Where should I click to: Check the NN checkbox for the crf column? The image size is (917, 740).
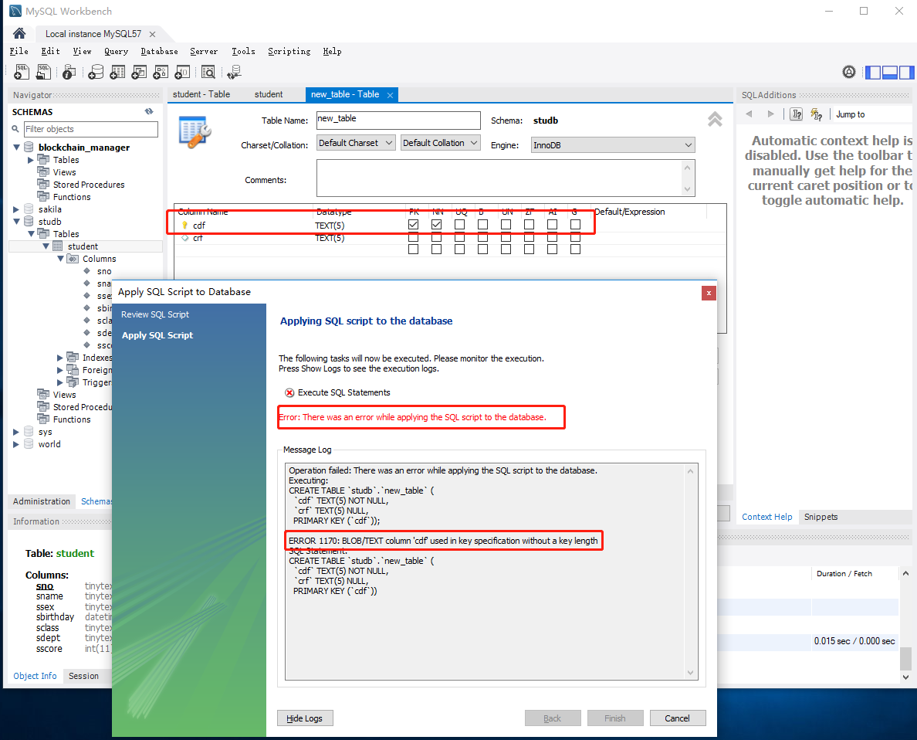437,239
